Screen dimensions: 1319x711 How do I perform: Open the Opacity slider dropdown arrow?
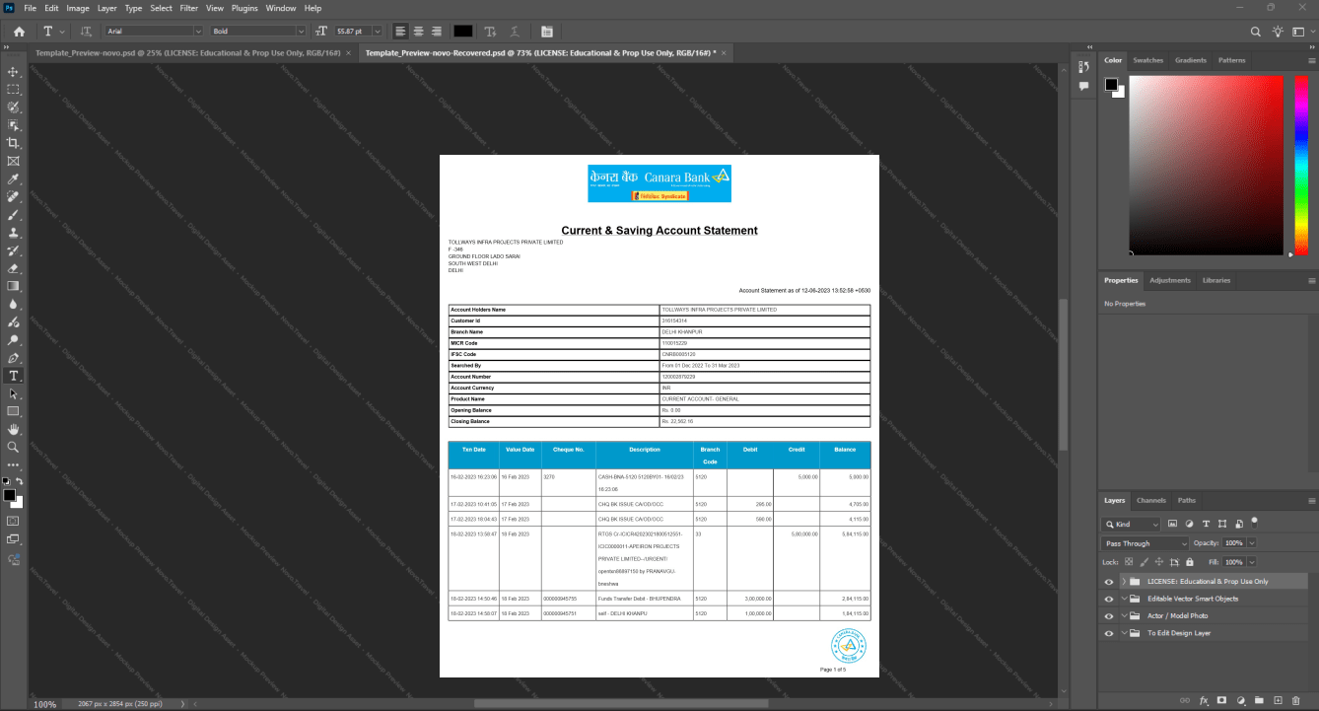tap(1252, 543)
